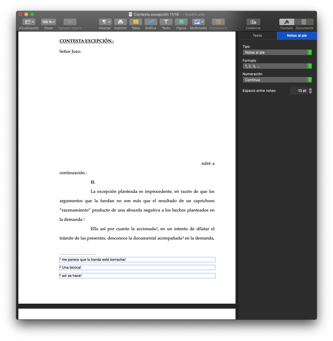
Task: Select the Notas al pie tab
Action: click(297, 36)
